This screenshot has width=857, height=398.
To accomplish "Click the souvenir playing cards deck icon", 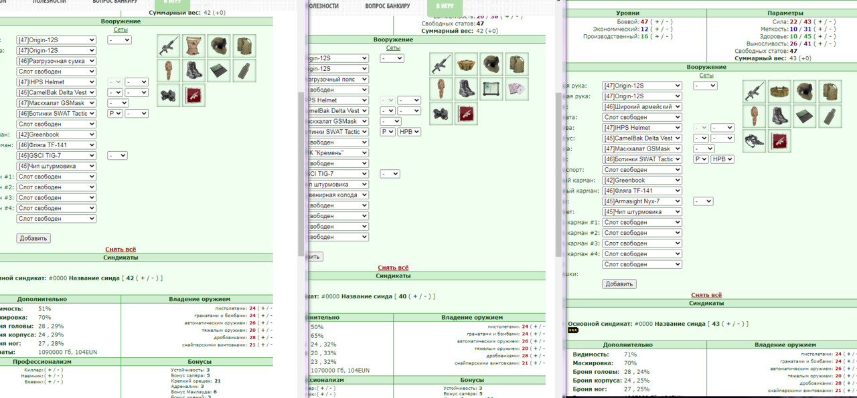I will 517,88.
